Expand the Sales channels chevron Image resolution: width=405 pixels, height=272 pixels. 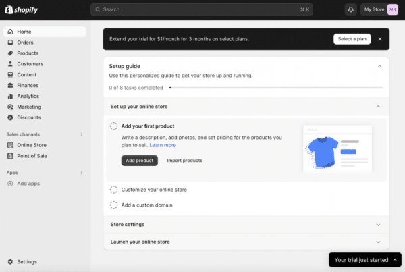pos(82,134)
